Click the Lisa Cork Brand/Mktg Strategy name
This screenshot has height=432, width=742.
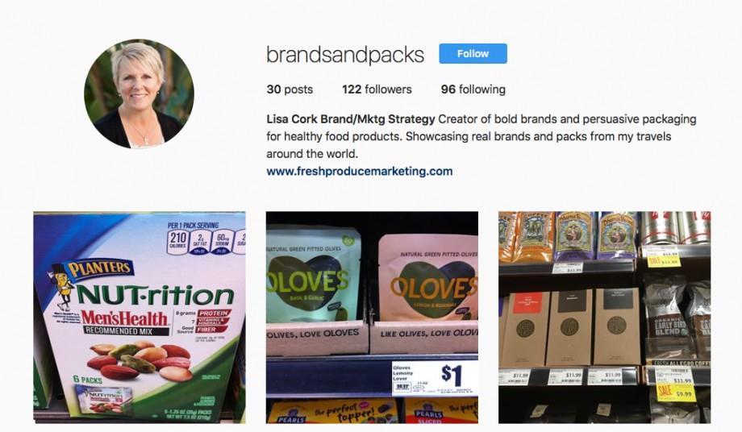pyautogui.click(x=351, y=119)
